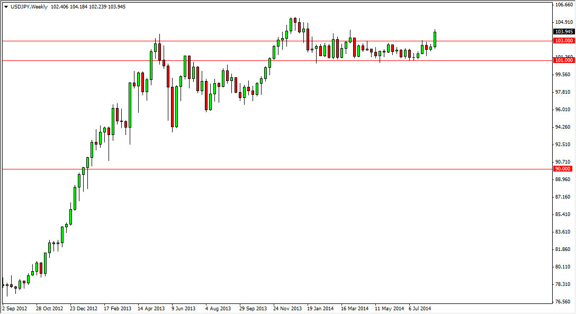Click the black 103.945 current price tag
576x314 pixels.
(563, 32)
